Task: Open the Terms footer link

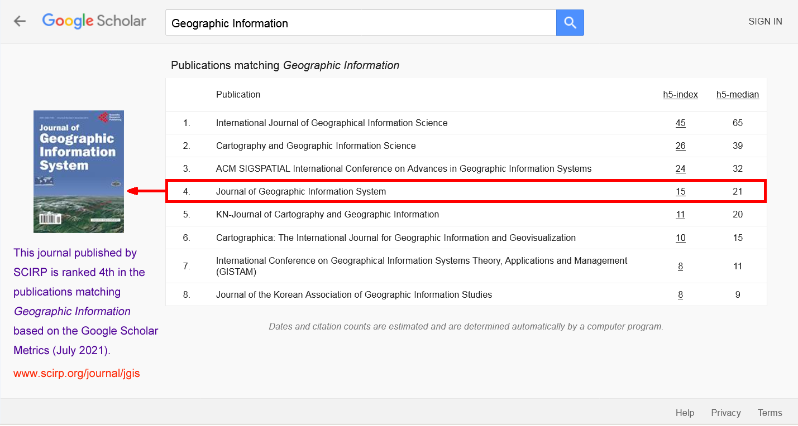Action: 770,413
